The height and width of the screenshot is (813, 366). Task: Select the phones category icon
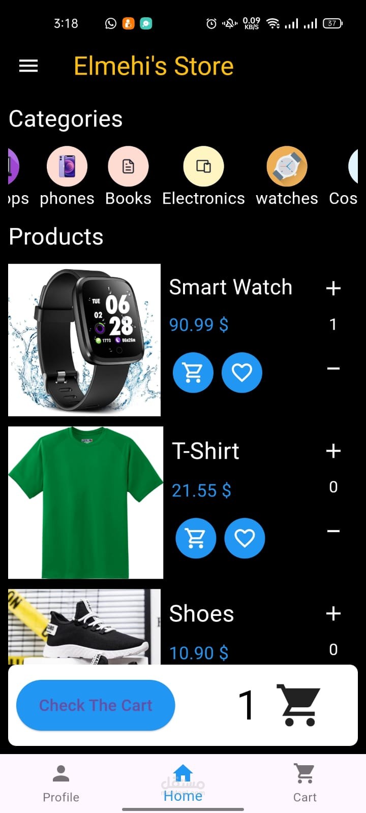click(67, 167)
